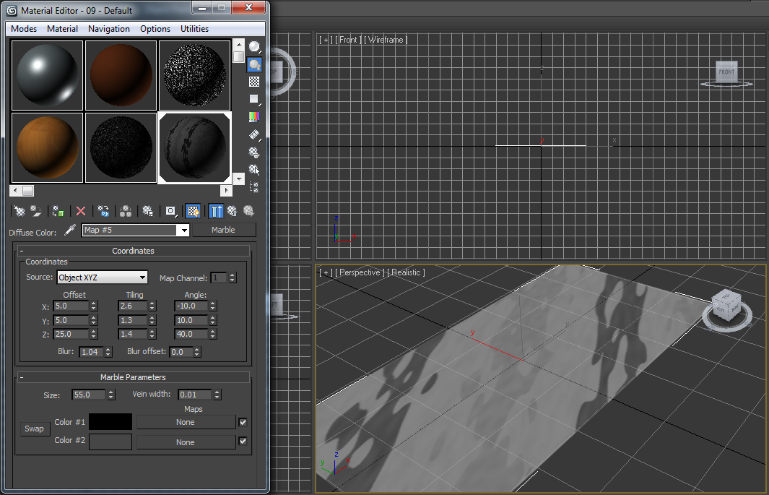Screen dimensions: 769x495
Task: Collapse the Coordinates rollout
Action: pyautogui.click(x=133, y=251)
